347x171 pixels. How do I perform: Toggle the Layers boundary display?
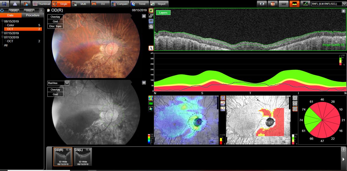click(163, 12)
